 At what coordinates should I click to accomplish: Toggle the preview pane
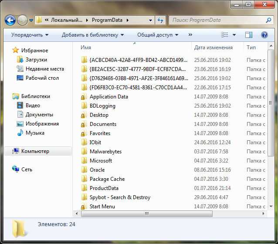249,35
